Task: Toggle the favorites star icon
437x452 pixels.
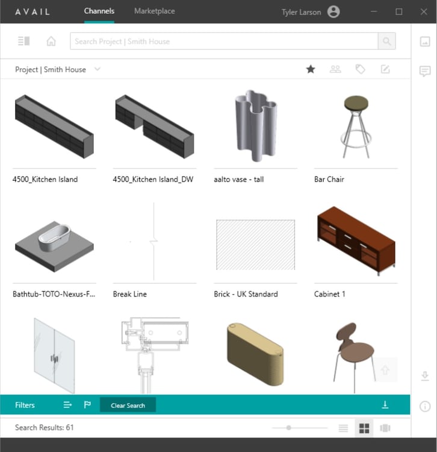Action: [x=311, y=69]
